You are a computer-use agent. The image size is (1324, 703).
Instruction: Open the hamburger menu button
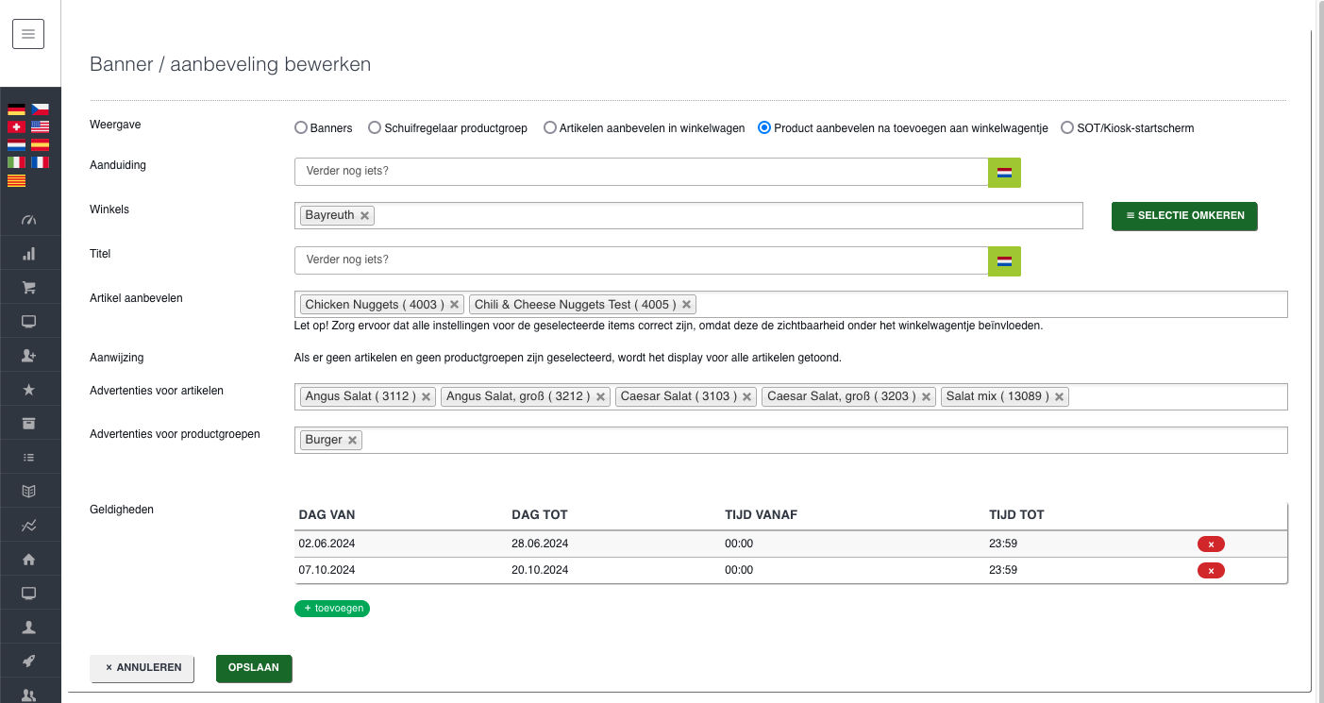(x=28, y=34)
